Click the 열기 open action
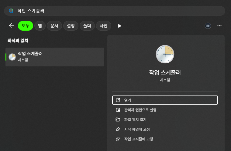 pyautogui.click(x=165, y=100)
